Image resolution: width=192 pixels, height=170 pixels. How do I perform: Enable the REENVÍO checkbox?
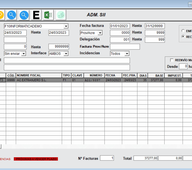pos(172,60)
